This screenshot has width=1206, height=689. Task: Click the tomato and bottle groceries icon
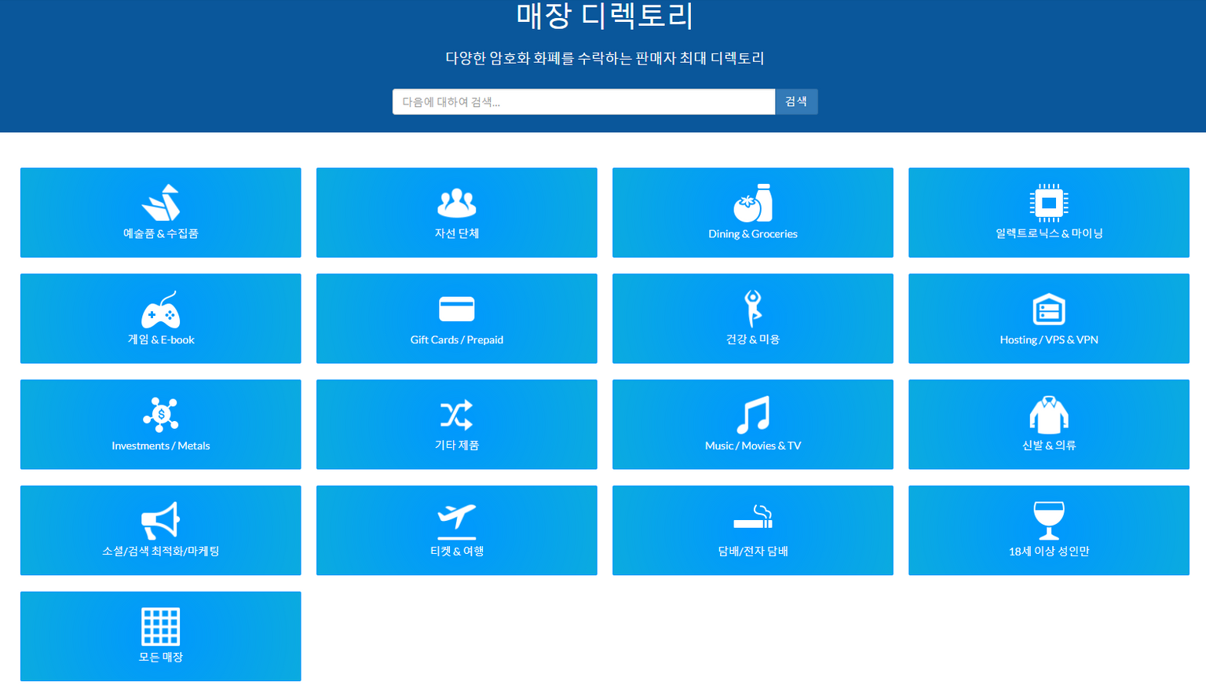click(x=753, y=203)
